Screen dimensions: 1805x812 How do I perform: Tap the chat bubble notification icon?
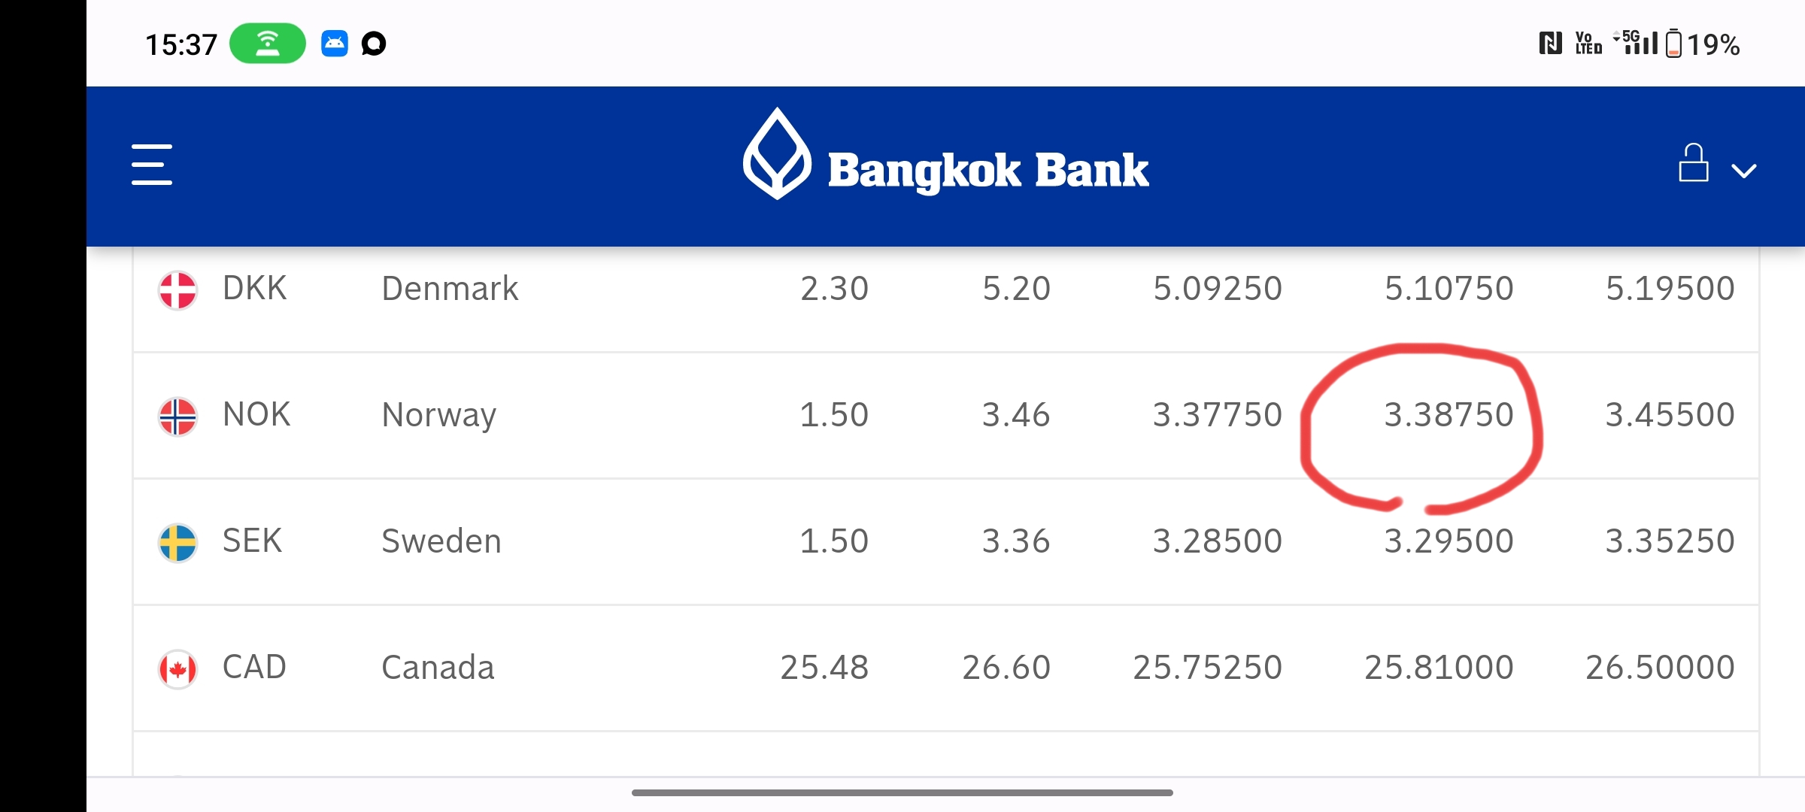coord(374,44)
